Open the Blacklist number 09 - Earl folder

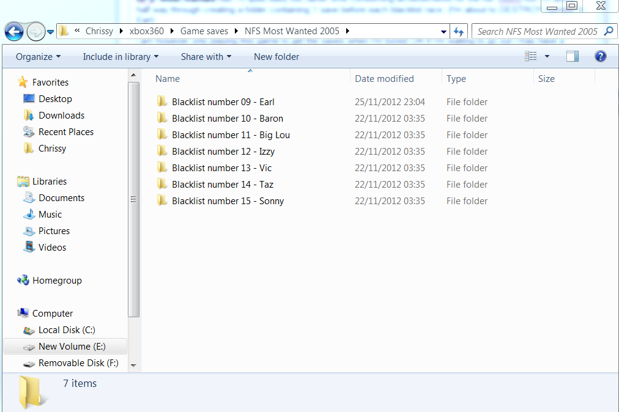click(223, 102)
